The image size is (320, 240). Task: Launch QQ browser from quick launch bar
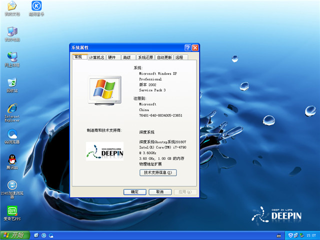tap(51, 235)
